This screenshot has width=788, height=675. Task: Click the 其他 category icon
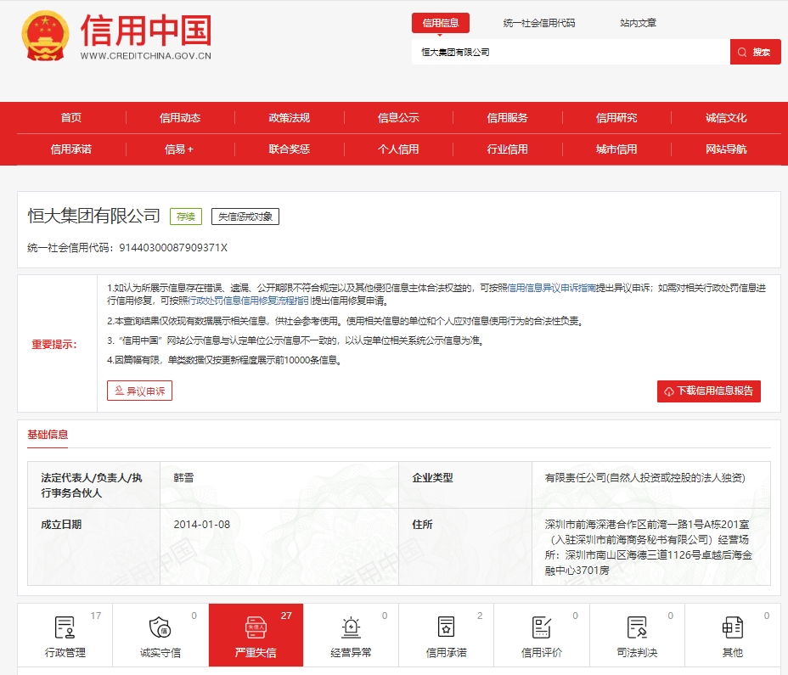coord(732,628)
